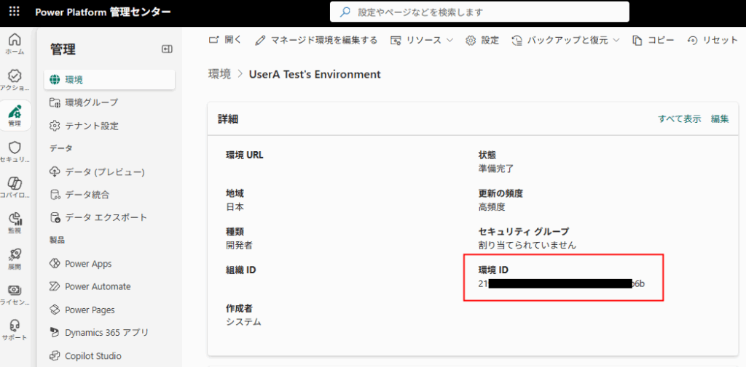Open the app launcher waffle icon
Viewport: 746px width, 367px height.
pos(15,12)
